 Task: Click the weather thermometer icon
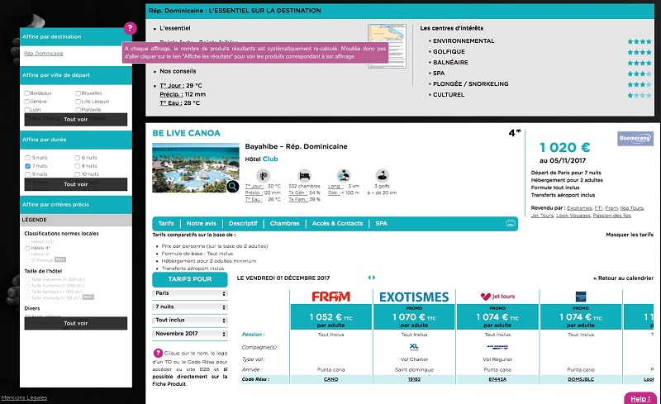263,175
